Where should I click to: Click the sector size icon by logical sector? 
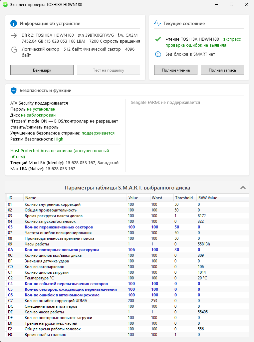point(14,50)
